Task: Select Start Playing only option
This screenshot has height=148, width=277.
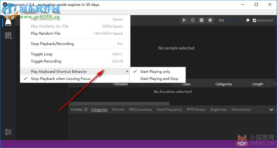Action: pyautogui.click(x=158, y=71)
